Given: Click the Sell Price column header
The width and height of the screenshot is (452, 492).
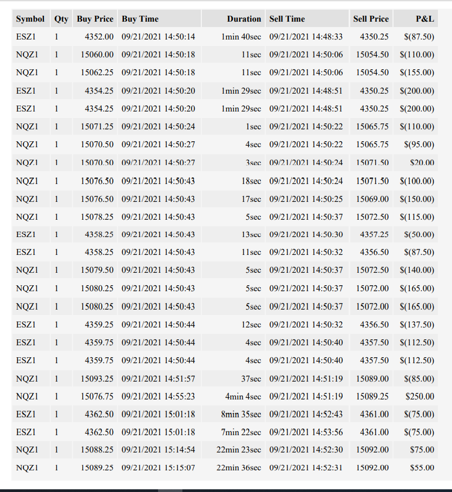Looking at the screenshot, I should (x=371, y=19).
